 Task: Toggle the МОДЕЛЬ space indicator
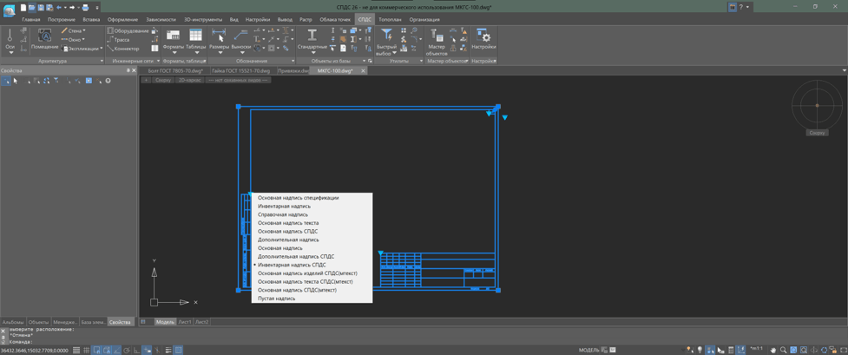(x=589, y=350)
